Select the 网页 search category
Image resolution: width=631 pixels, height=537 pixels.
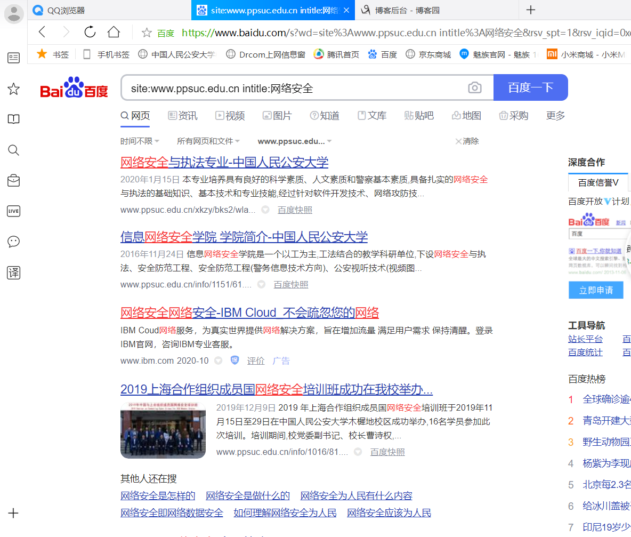pos(135,116)
